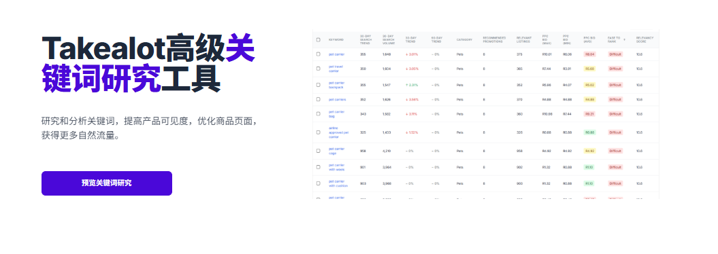Check the 'pet carrier bag' row checkbox
Viewport: 718px width, 254px height.
tap(319, 113)
